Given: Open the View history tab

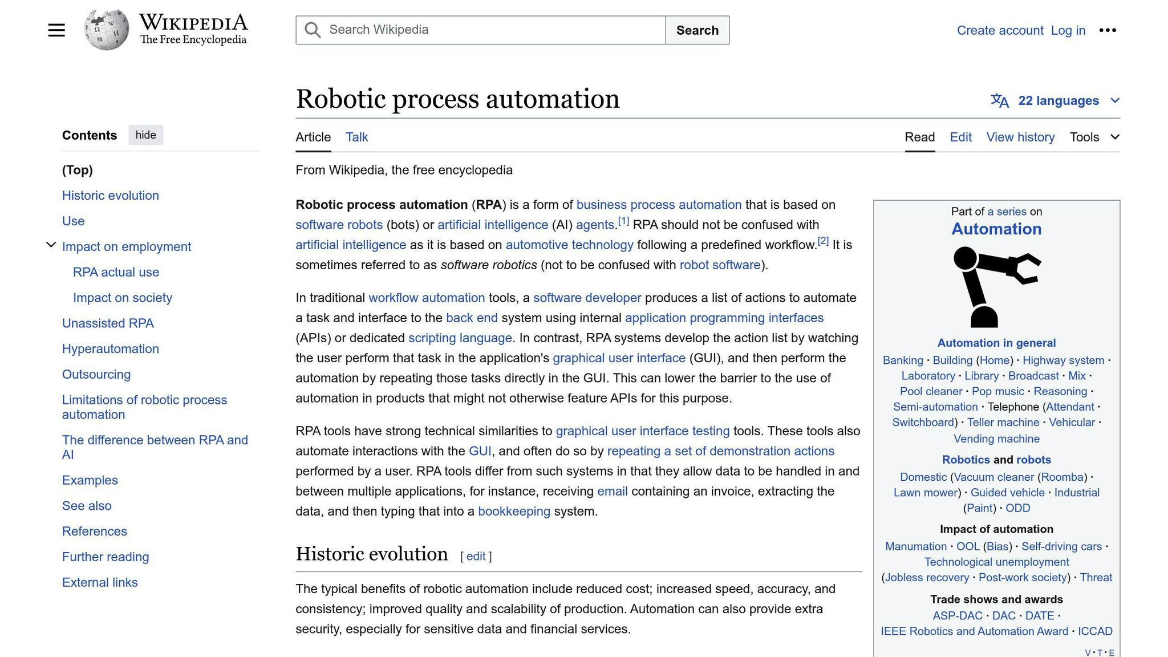Looking at the screenshot, I should coord(1020,137).
